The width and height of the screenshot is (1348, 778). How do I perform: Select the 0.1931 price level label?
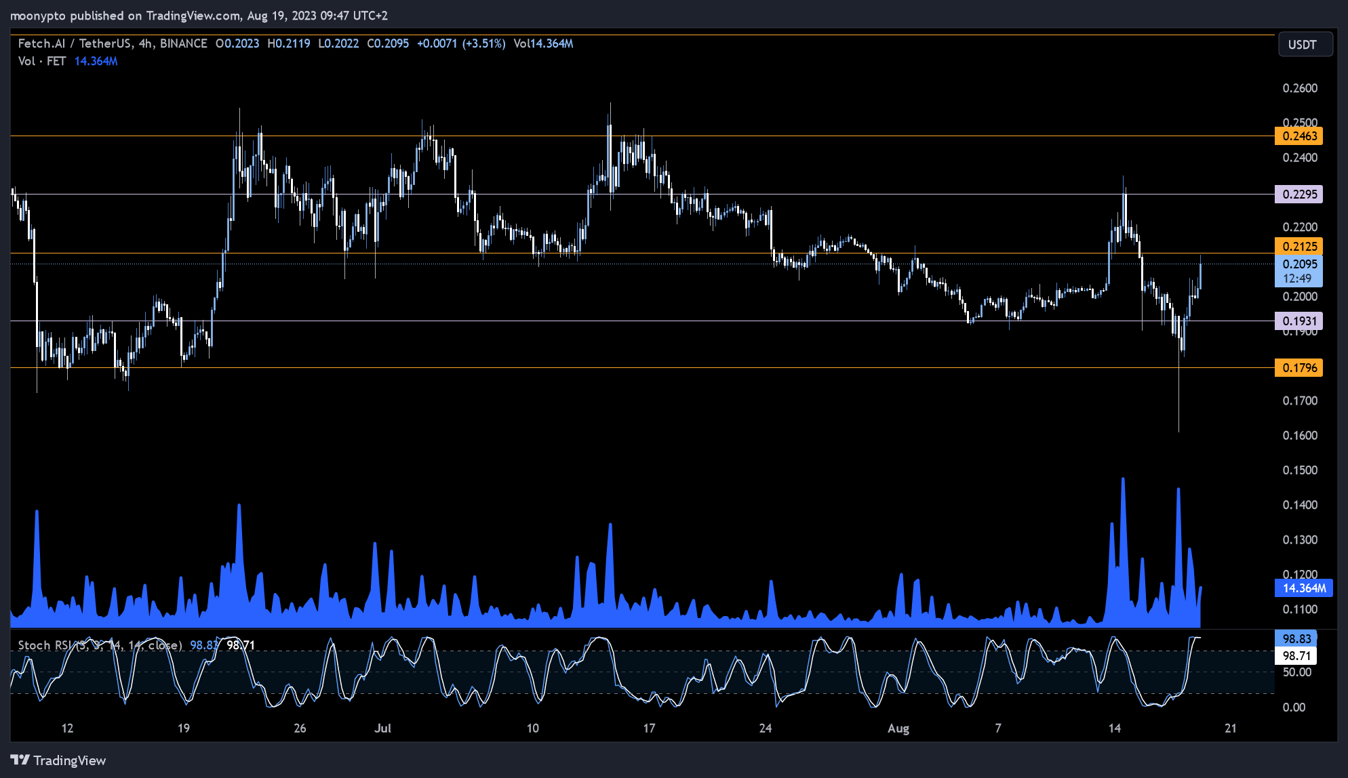[x=1299, y=321]
